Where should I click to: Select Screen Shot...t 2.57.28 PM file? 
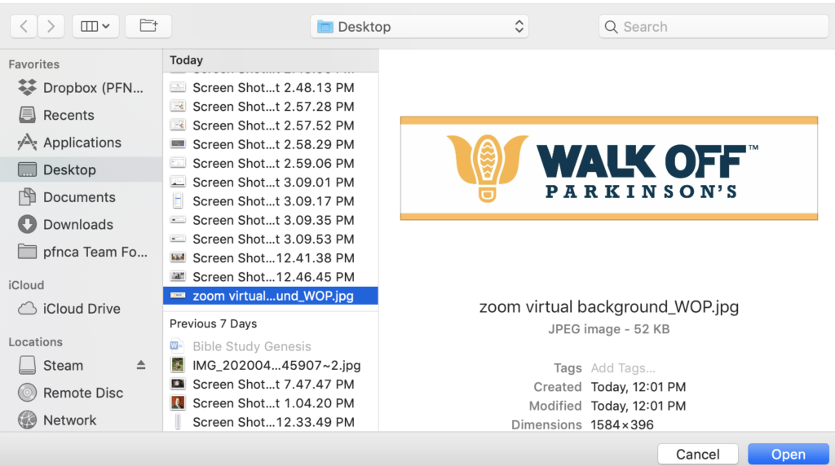coord(271,107)
